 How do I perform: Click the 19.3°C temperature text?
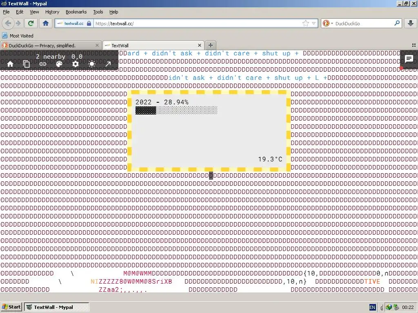[x=270, y=159]
